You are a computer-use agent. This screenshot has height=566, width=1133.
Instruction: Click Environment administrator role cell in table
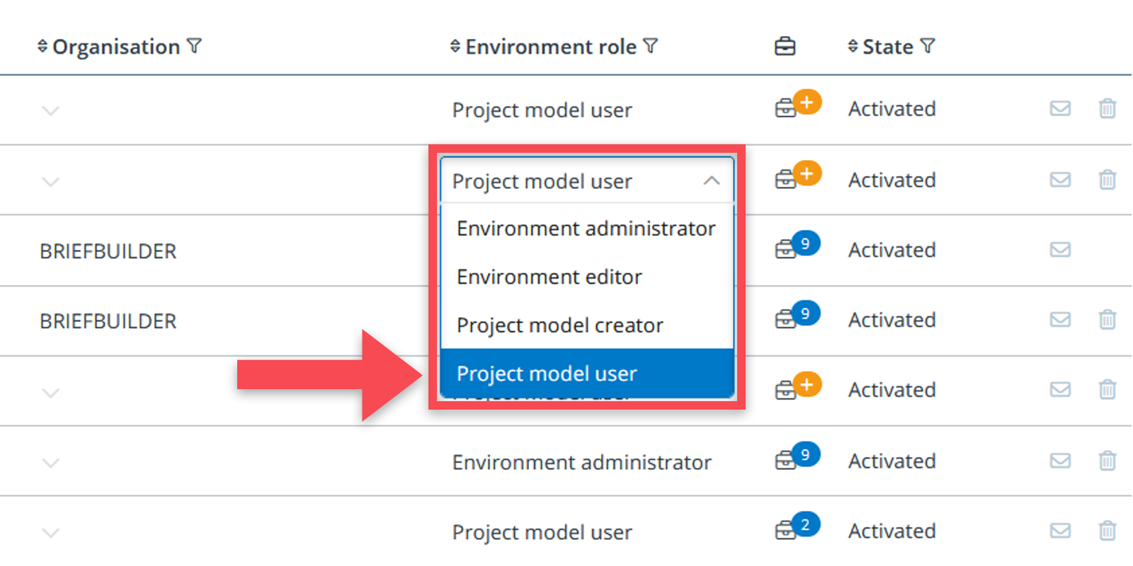point(581,462)
